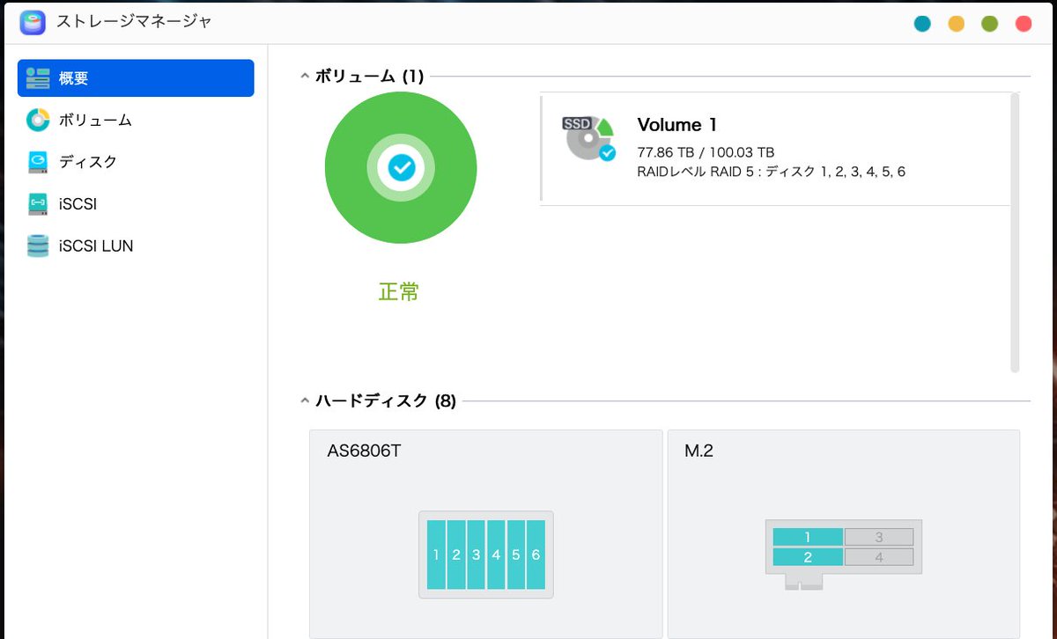Click the ストレージマネージャ window title
The width and height of the screenshot is (1057, 639).
point(134,21)
